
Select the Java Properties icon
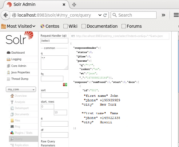coord(9,72)
